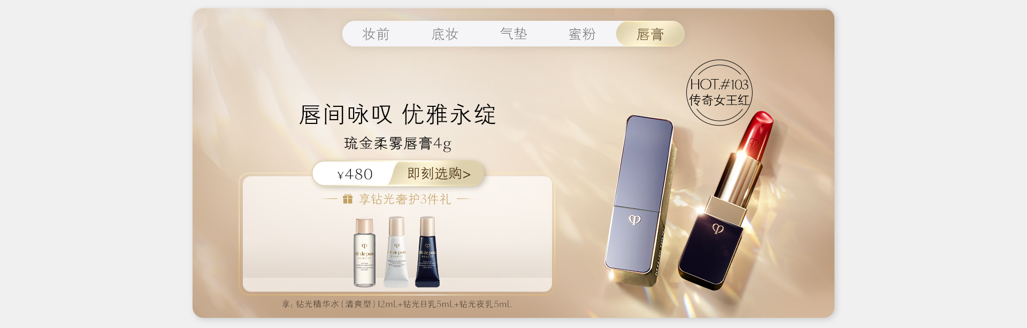The width and height of the screenshot is (1027, 328).
Task: Click the red lipstick bullet
Action: (x=756, y=136)
